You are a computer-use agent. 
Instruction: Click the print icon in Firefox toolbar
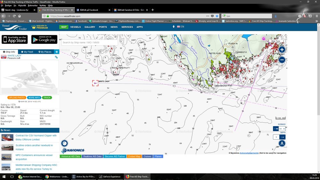coord(300,16)
